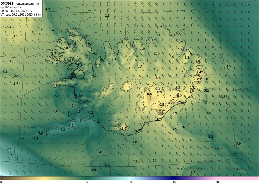Click the map value '5.1'

57,96
